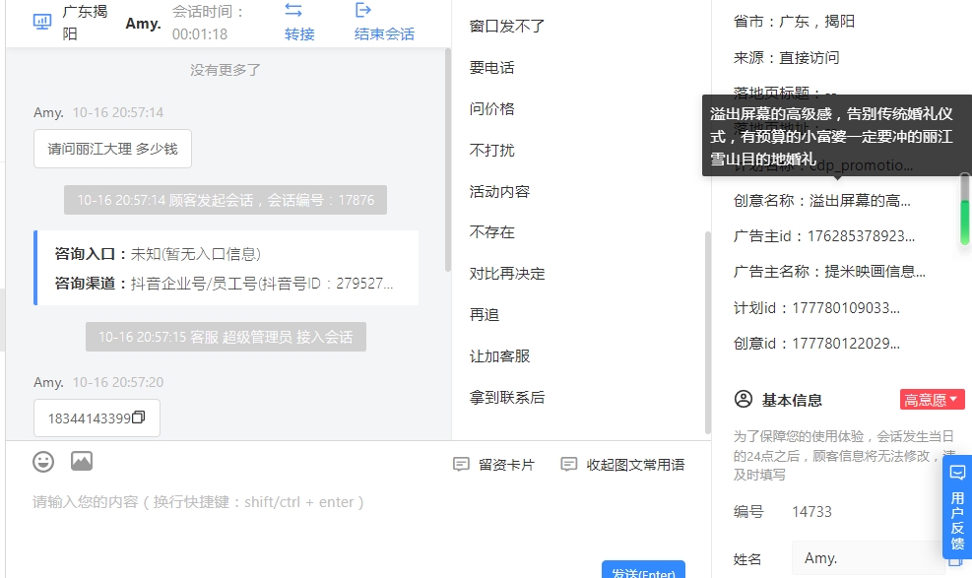
Task: Click notice 客服 超级管理员 接入会话
Action: 226,337
